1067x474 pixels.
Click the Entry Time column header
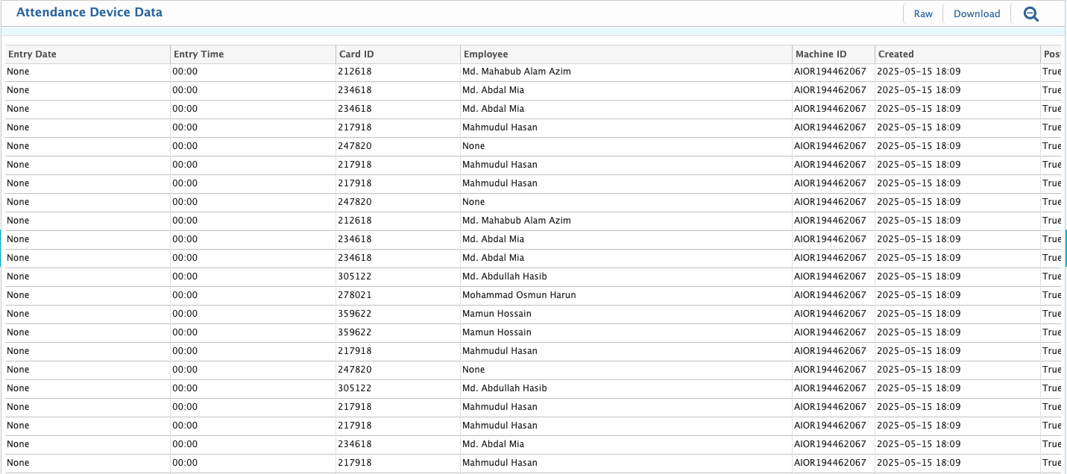pos(198,54)
